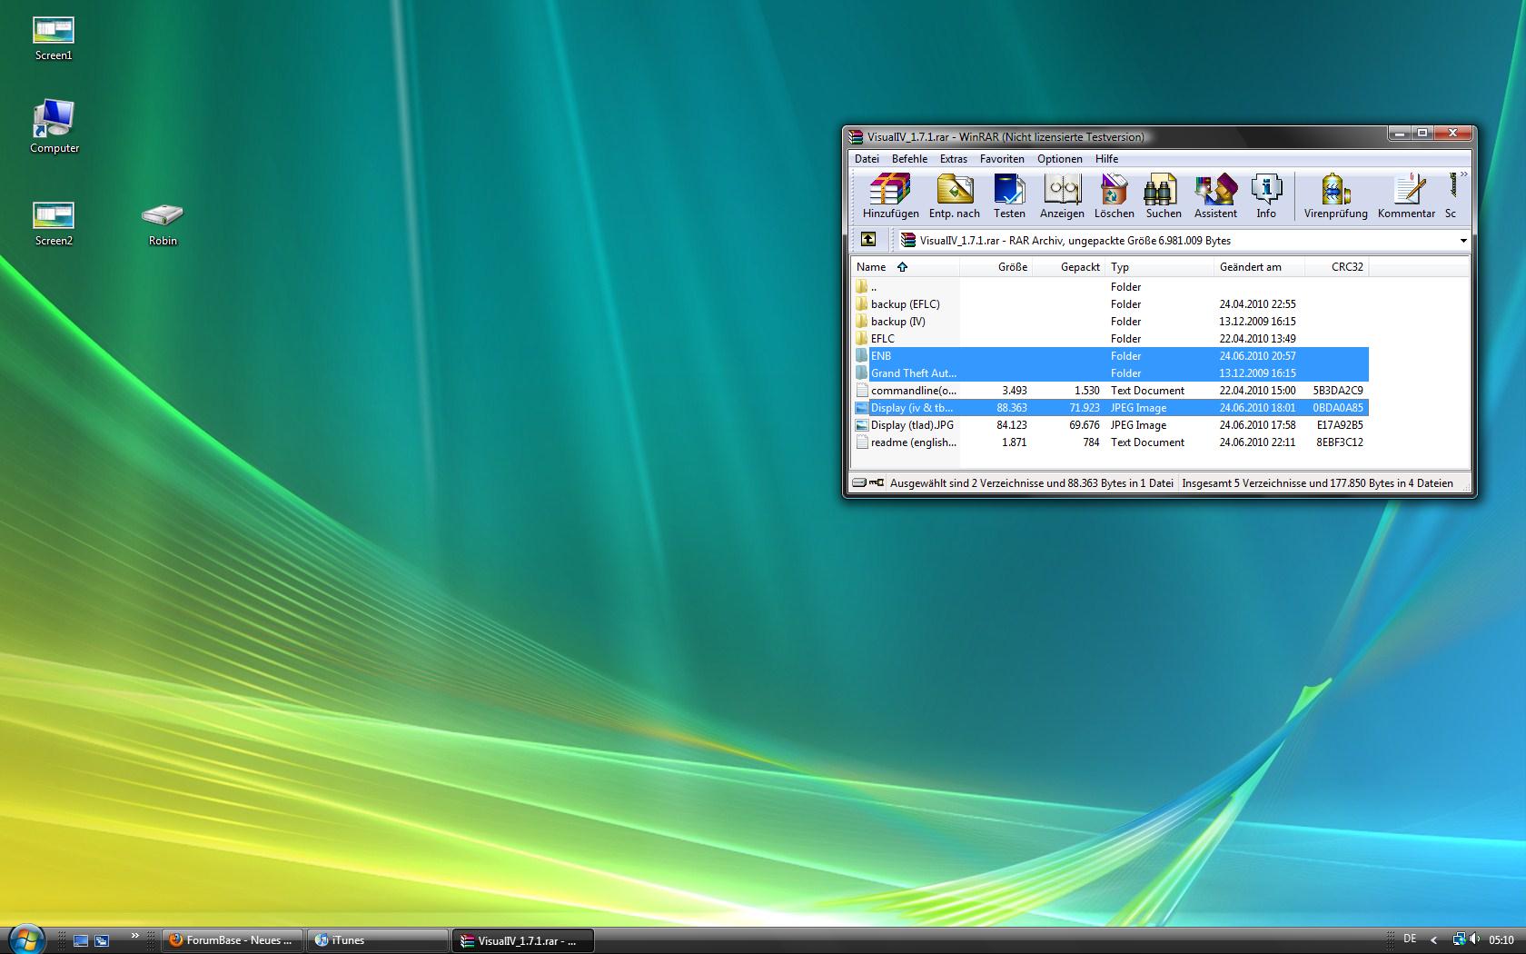Click the Hinzufügen toolbar icon
1526x954 pixels.
[x=890, y=196]
